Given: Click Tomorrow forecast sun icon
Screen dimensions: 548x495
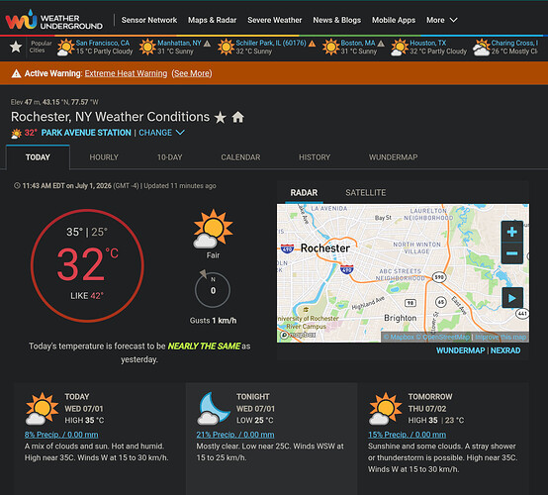Looking at the screenshot, I should pyautogui.click(x=386, y=408).
